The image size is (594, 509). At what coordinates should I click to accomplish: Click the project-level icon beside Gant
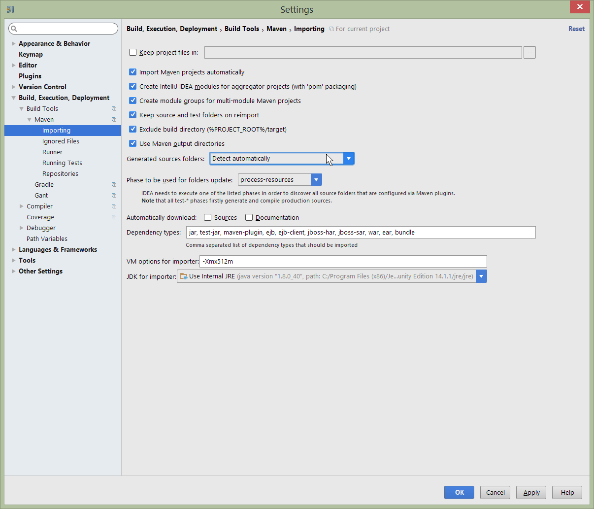(x=114, y=196)
